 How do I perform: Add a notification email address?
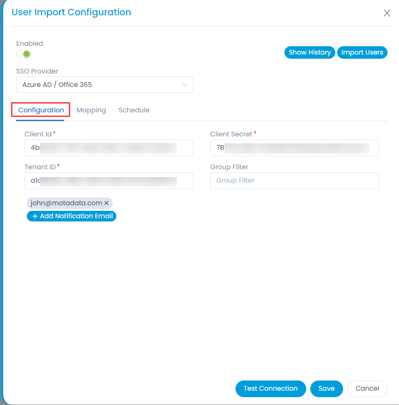coord(72,216)
